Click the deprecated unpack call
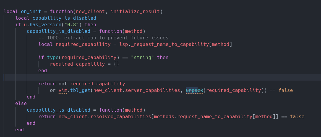The height and width of the screenshot is (137, 321). 194,90
